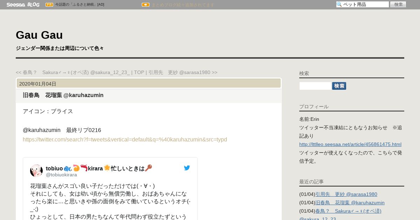This screenshot has height=220, width=420.
Task: Open recent article 旧春鳥 花瑠葉 @karuhazumin
Action: coord(350,203)
